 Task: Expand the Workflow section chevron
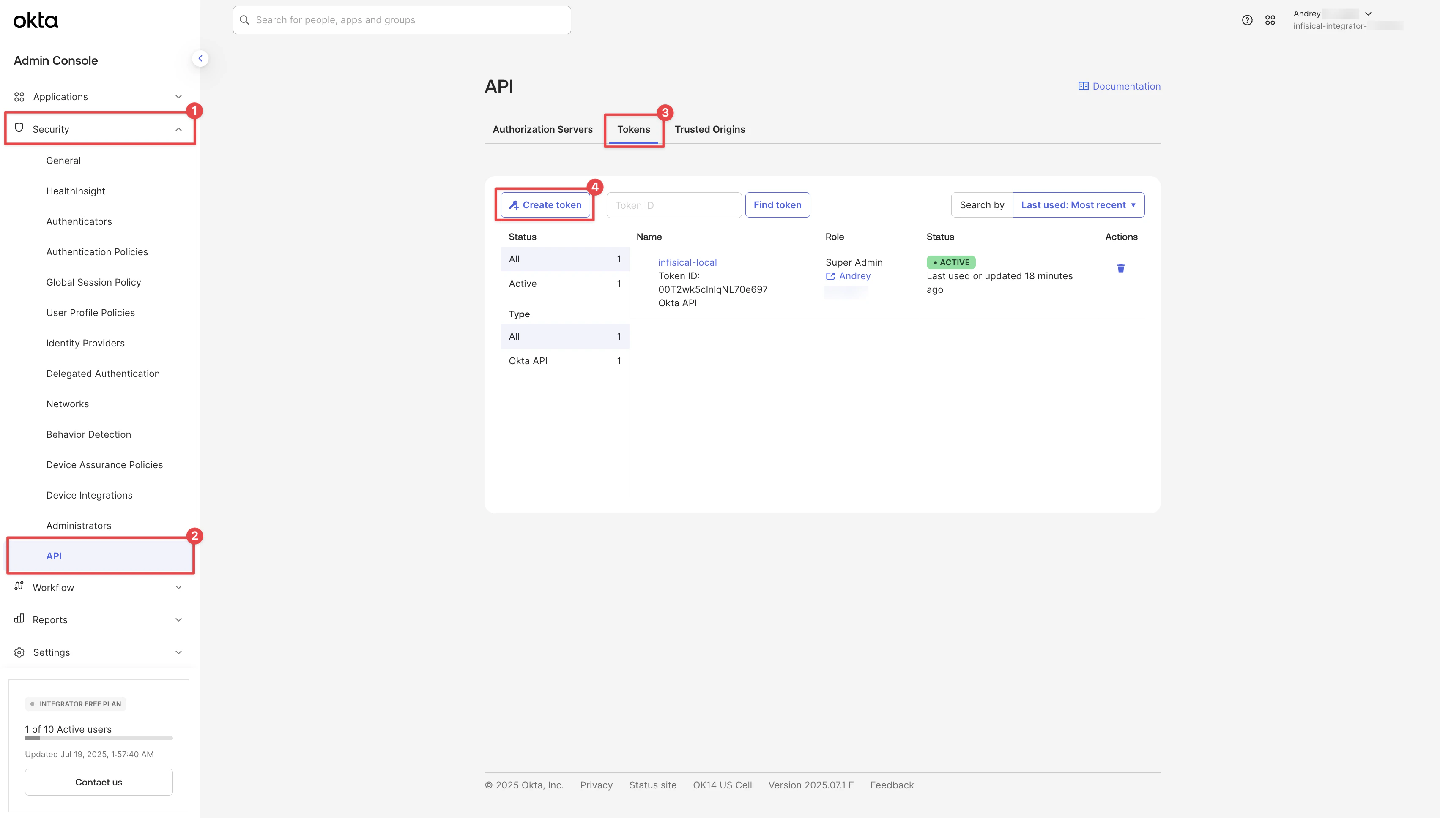[178, 587]
